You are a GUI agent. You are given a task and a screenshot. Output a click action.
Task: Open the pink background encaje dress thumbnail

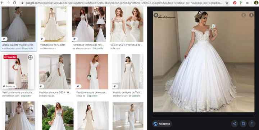92,72
